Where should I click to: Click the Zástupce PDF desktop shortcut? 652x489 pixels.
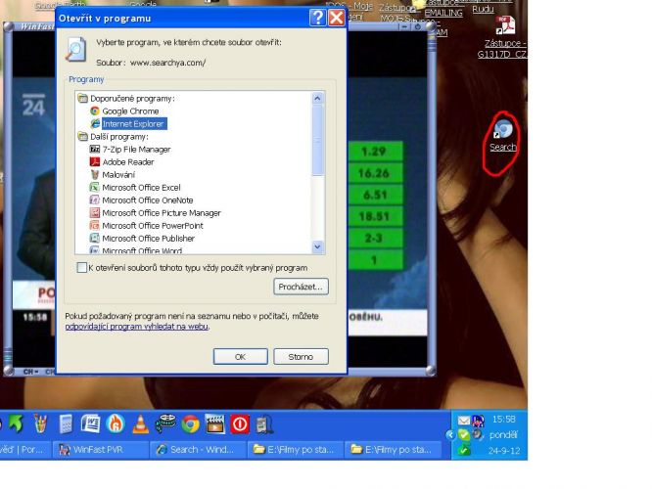[505, 37]
